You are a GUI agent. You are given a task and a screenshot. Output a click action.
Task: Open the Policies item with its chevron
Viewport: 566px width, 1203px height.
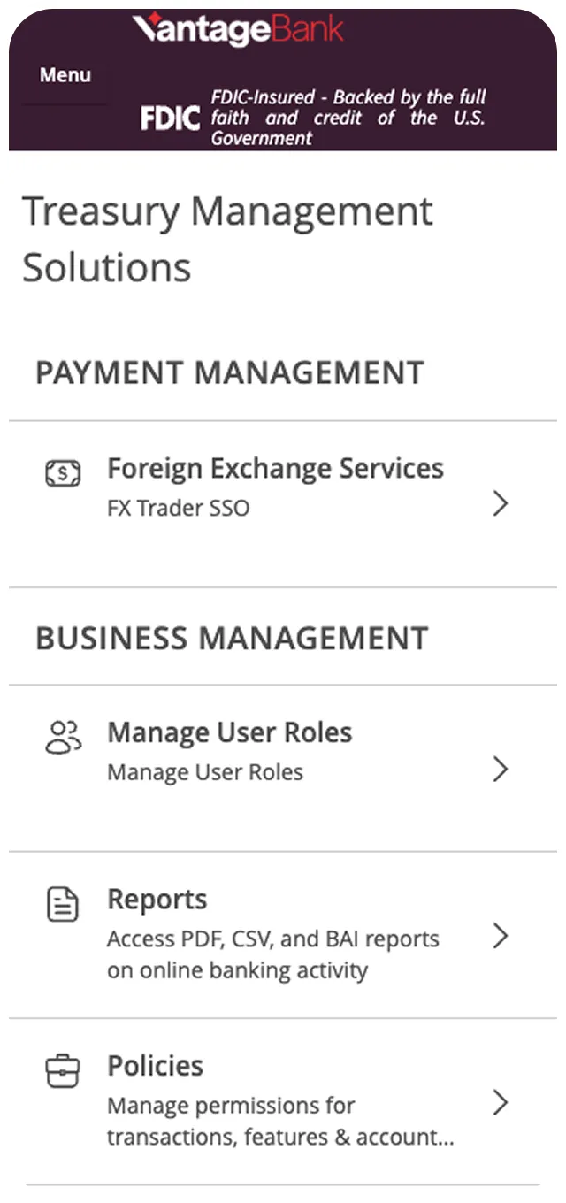click(x=501, y=1100)
